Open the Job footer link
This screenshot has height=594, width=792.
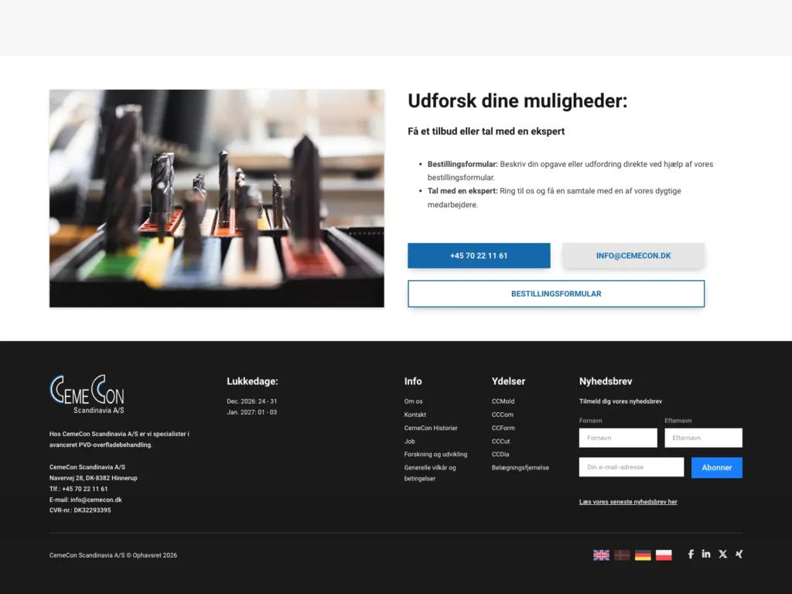click(410, 442)
